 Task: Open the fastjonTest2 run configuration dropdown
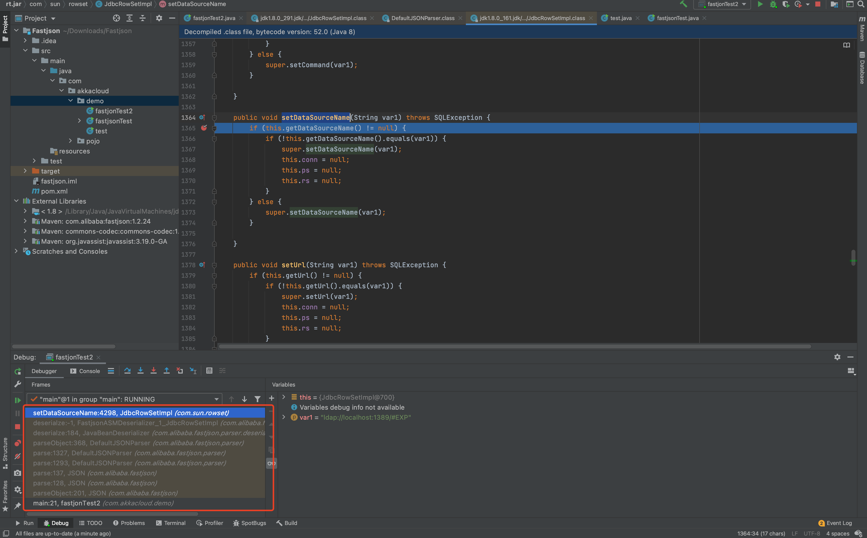click(x=722, y=4)
